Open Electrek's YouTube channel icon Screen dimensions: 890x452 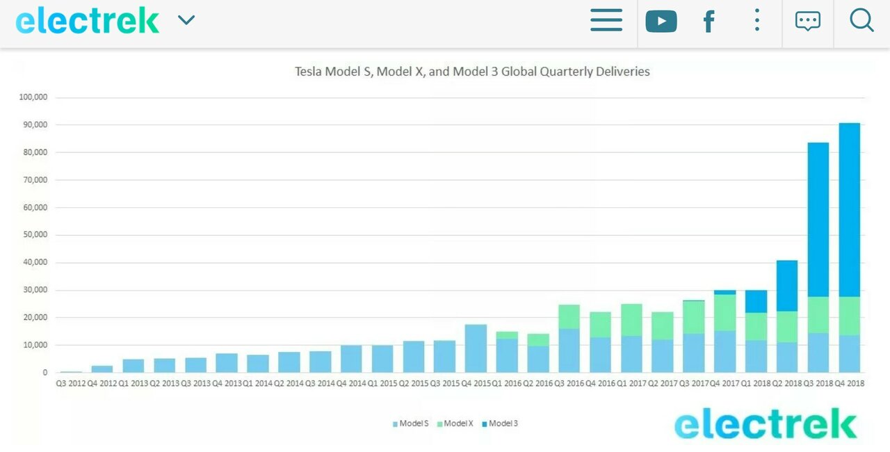click(661, 21)
